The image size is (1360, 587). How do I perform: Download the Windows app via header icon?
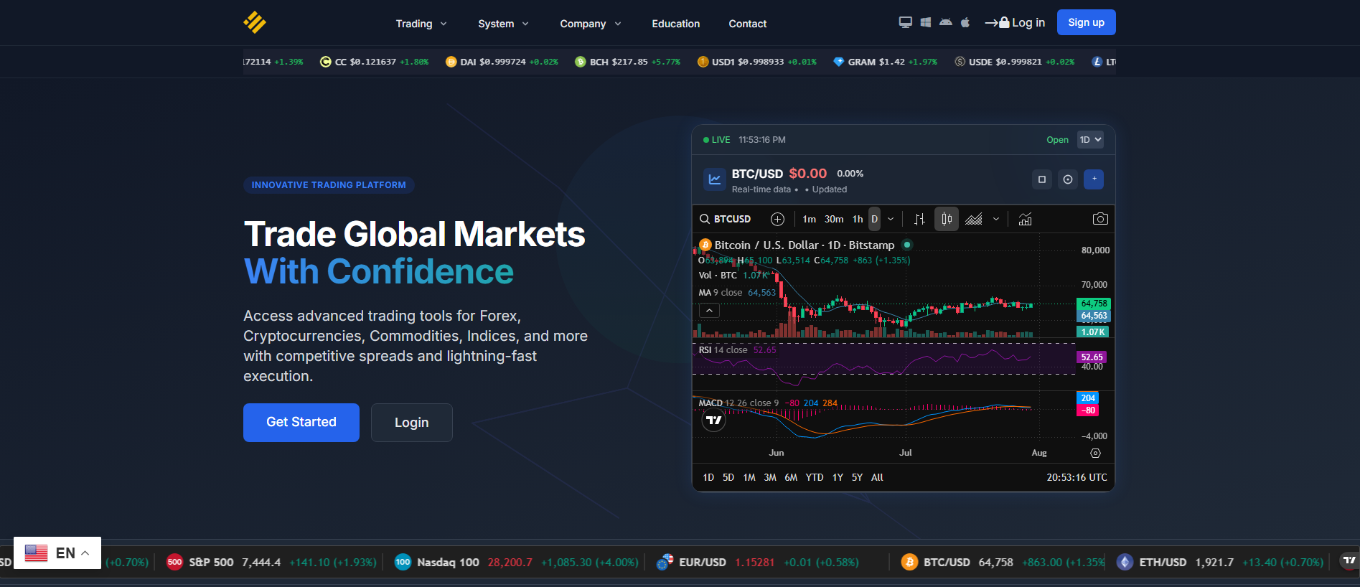pos(926,22)
